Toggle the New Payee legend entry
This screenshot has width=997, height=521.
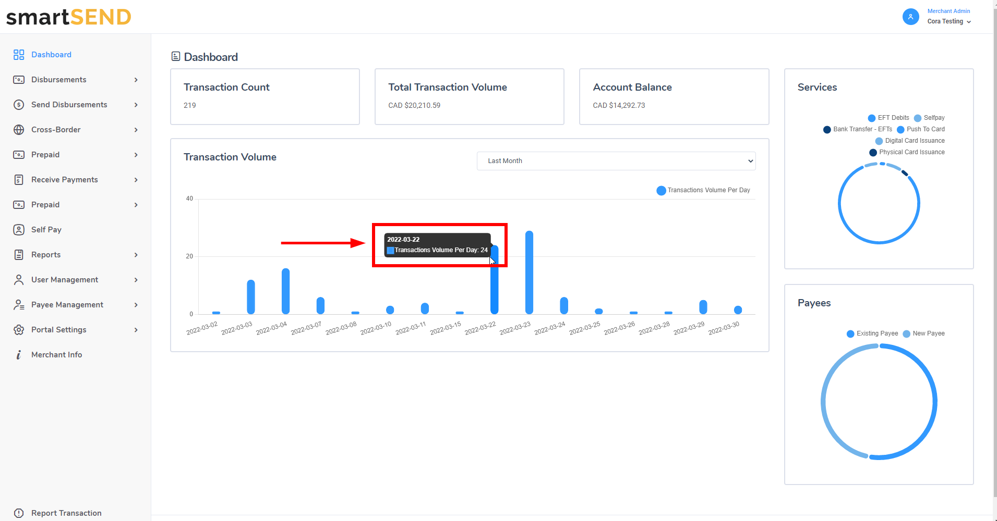coord(923,333)
